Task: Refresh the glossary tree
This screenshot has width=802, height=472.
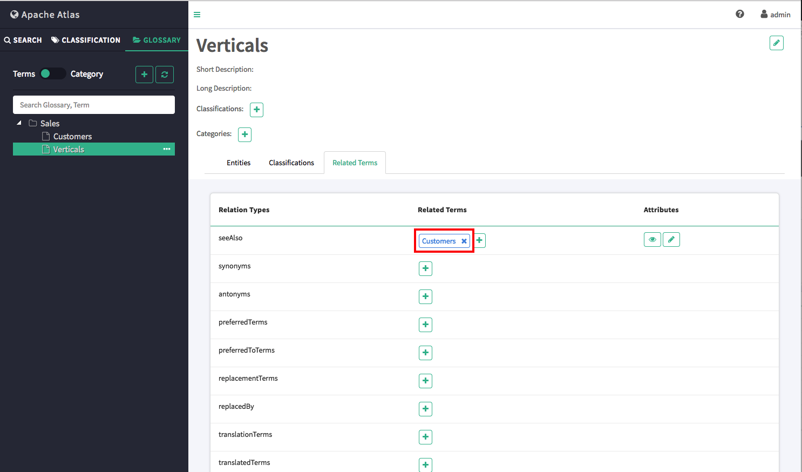Action: (165, 75)
